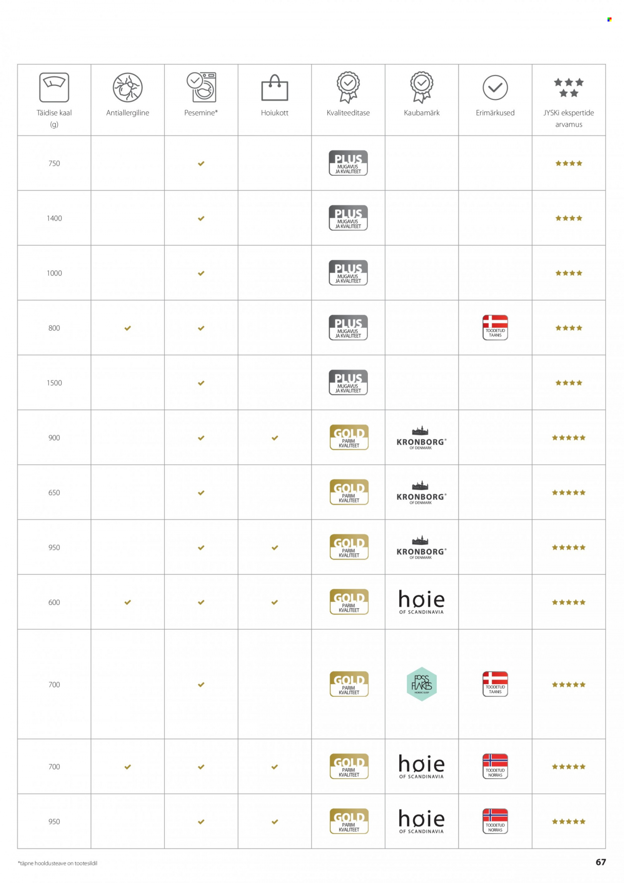Select the Kvaliteeditase award ribbon icon
624x883 pixels.
point(348,87)
